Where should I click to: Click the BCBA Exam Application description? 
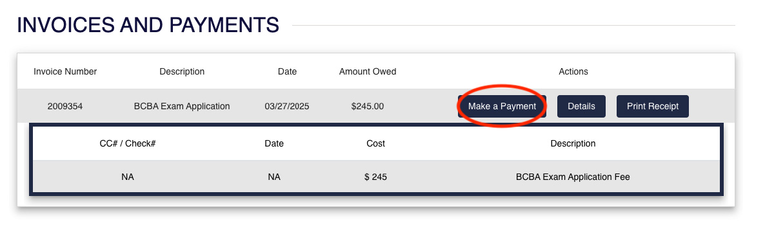181,106
